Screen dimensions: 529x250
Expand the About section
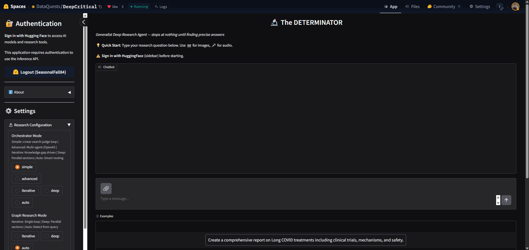pyautogui.click(x=39, y=92)
